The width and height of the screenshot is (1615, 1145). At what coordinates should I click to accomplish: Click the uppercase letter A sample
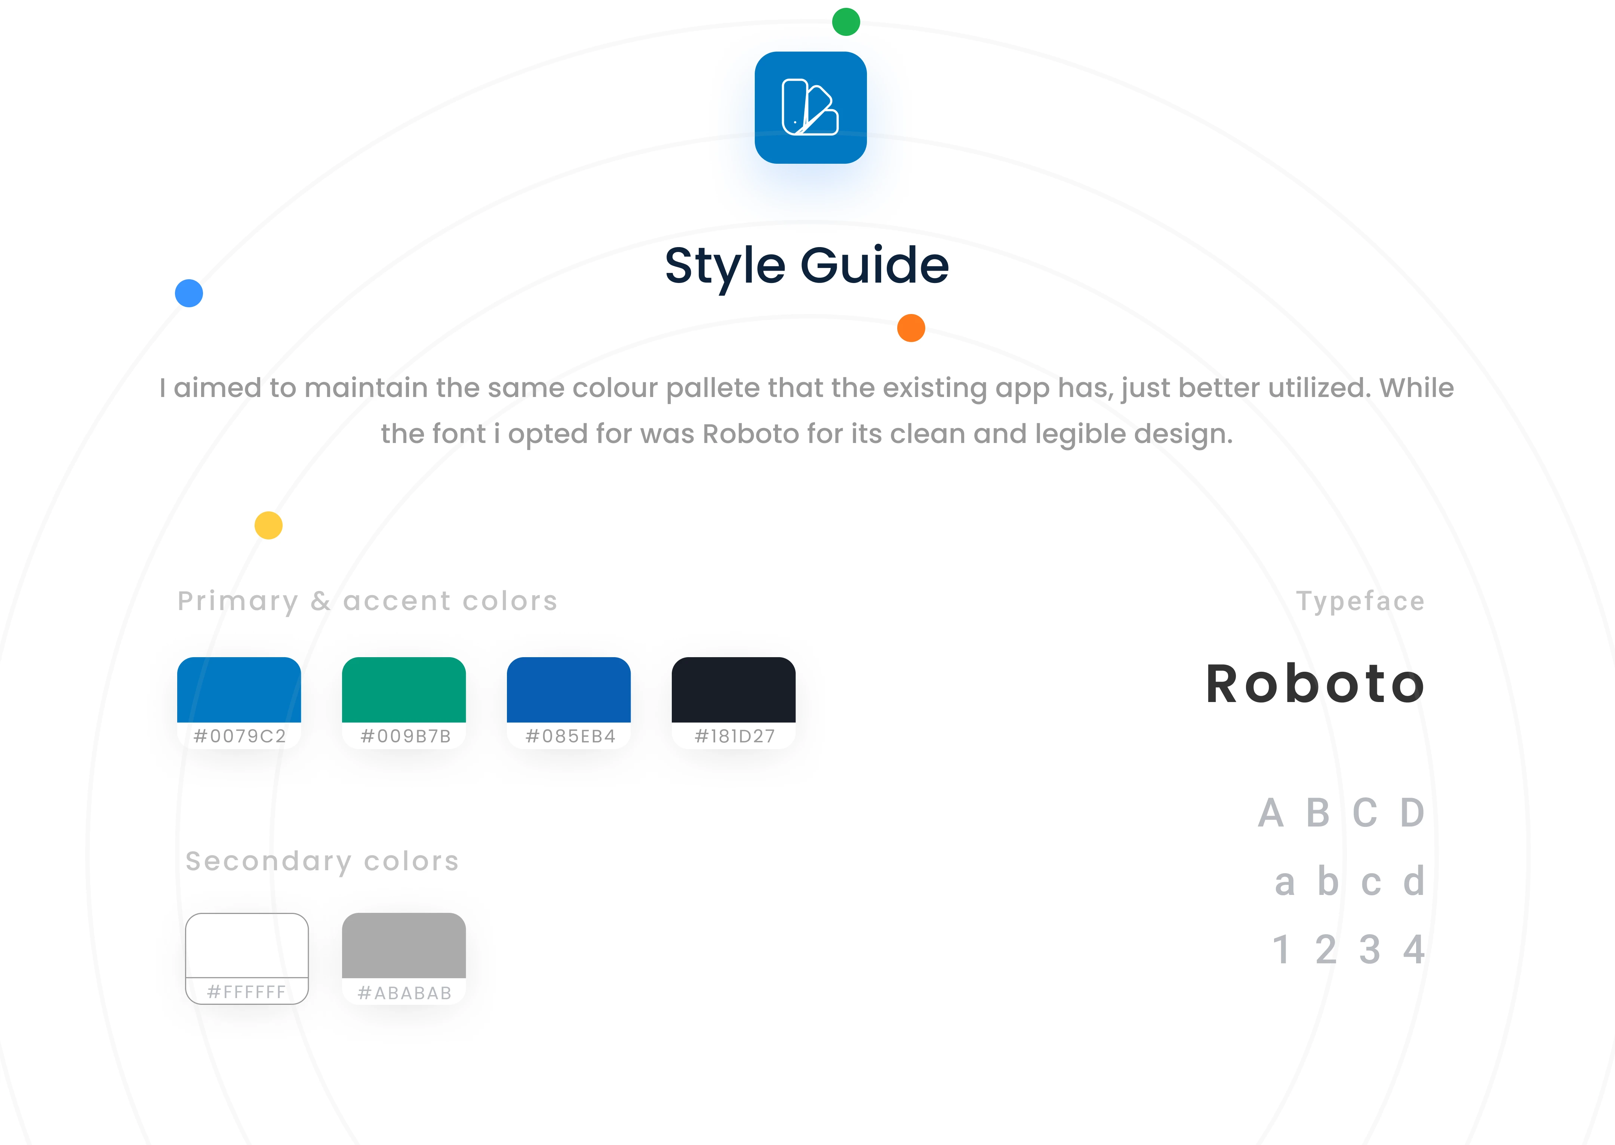(1271, 813)
